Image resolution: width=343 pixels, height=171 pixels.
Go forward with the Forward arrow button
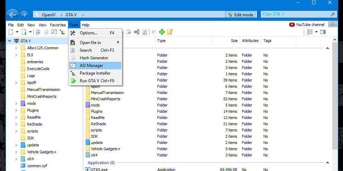point(24,15)
